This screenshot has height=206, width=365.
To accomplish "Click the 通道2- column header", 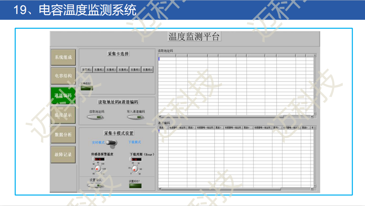I will 191,128.
